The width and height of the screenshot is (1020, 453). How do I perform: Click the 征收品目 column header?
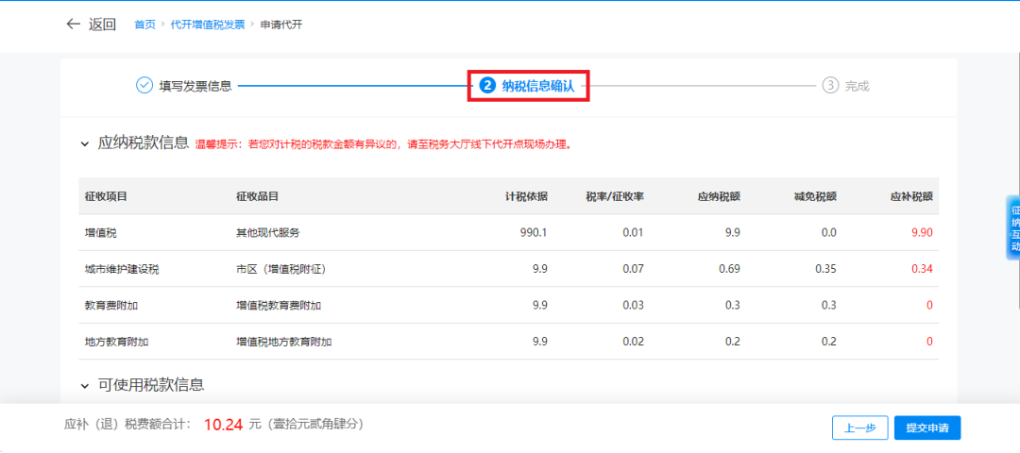[258, 196]
